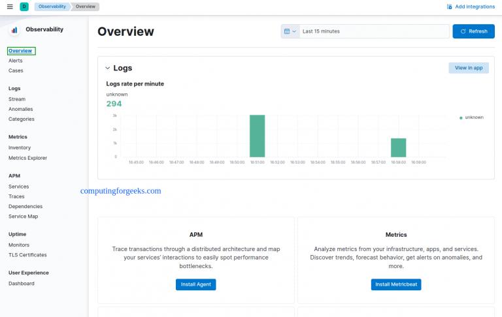502x317 pixels.
Task: Click the green D space avatar
Action: (x=24, y=7)
